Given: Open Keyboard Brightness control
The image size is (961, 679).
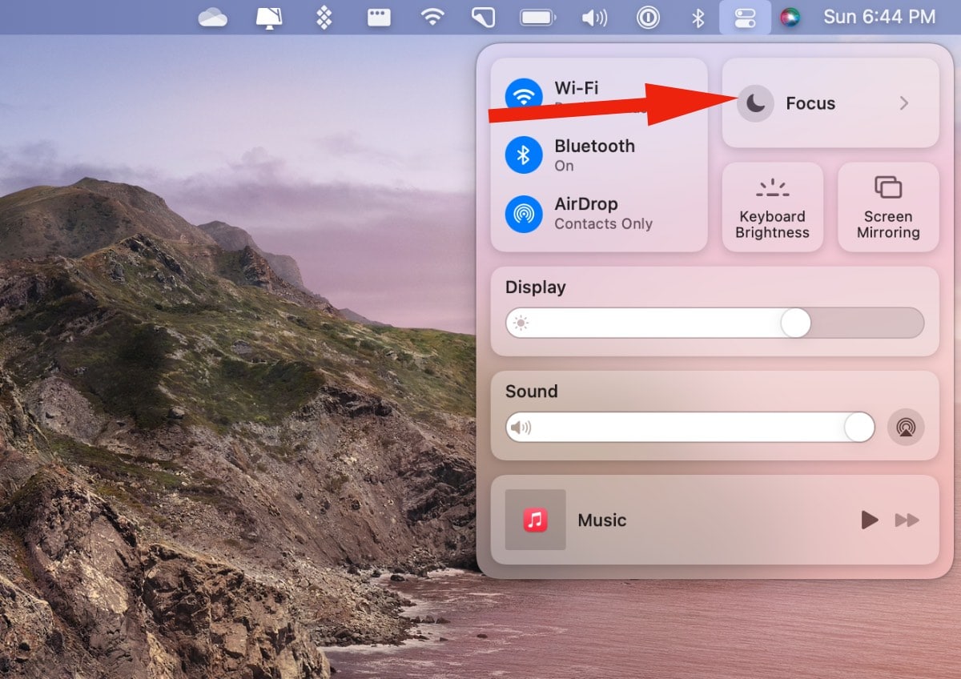Looking at the screenshot, I should [x=773, y=207].
